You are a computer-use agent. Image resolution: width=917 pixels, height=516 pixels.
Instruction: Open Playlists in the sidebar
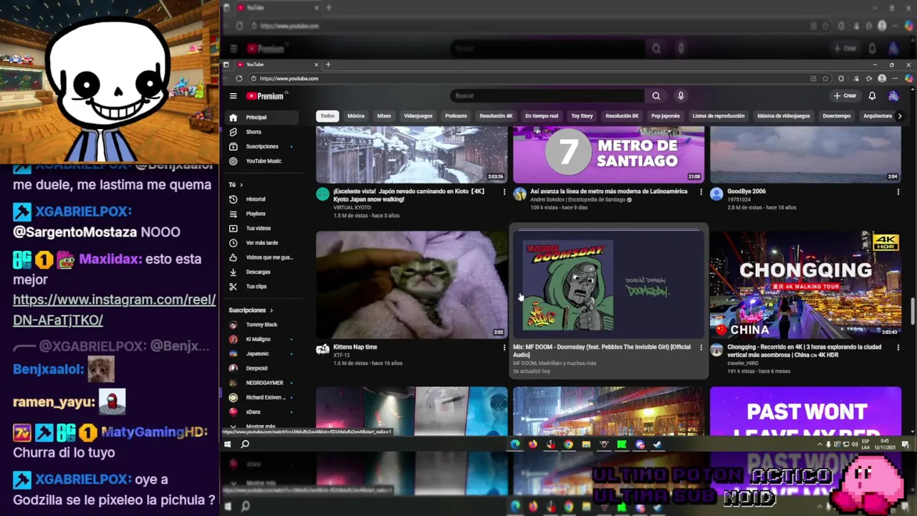click(x=263, y=214)
